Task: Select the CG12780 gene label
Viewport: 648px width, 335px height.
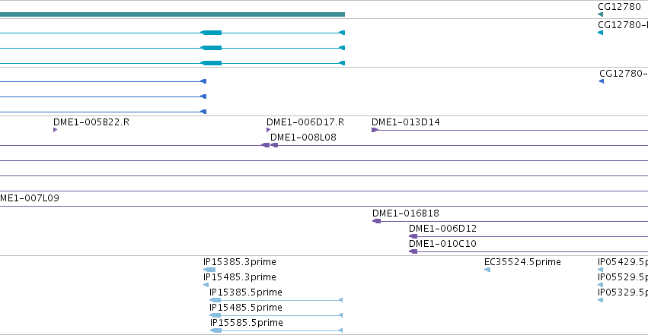Action: coord(619,7)
